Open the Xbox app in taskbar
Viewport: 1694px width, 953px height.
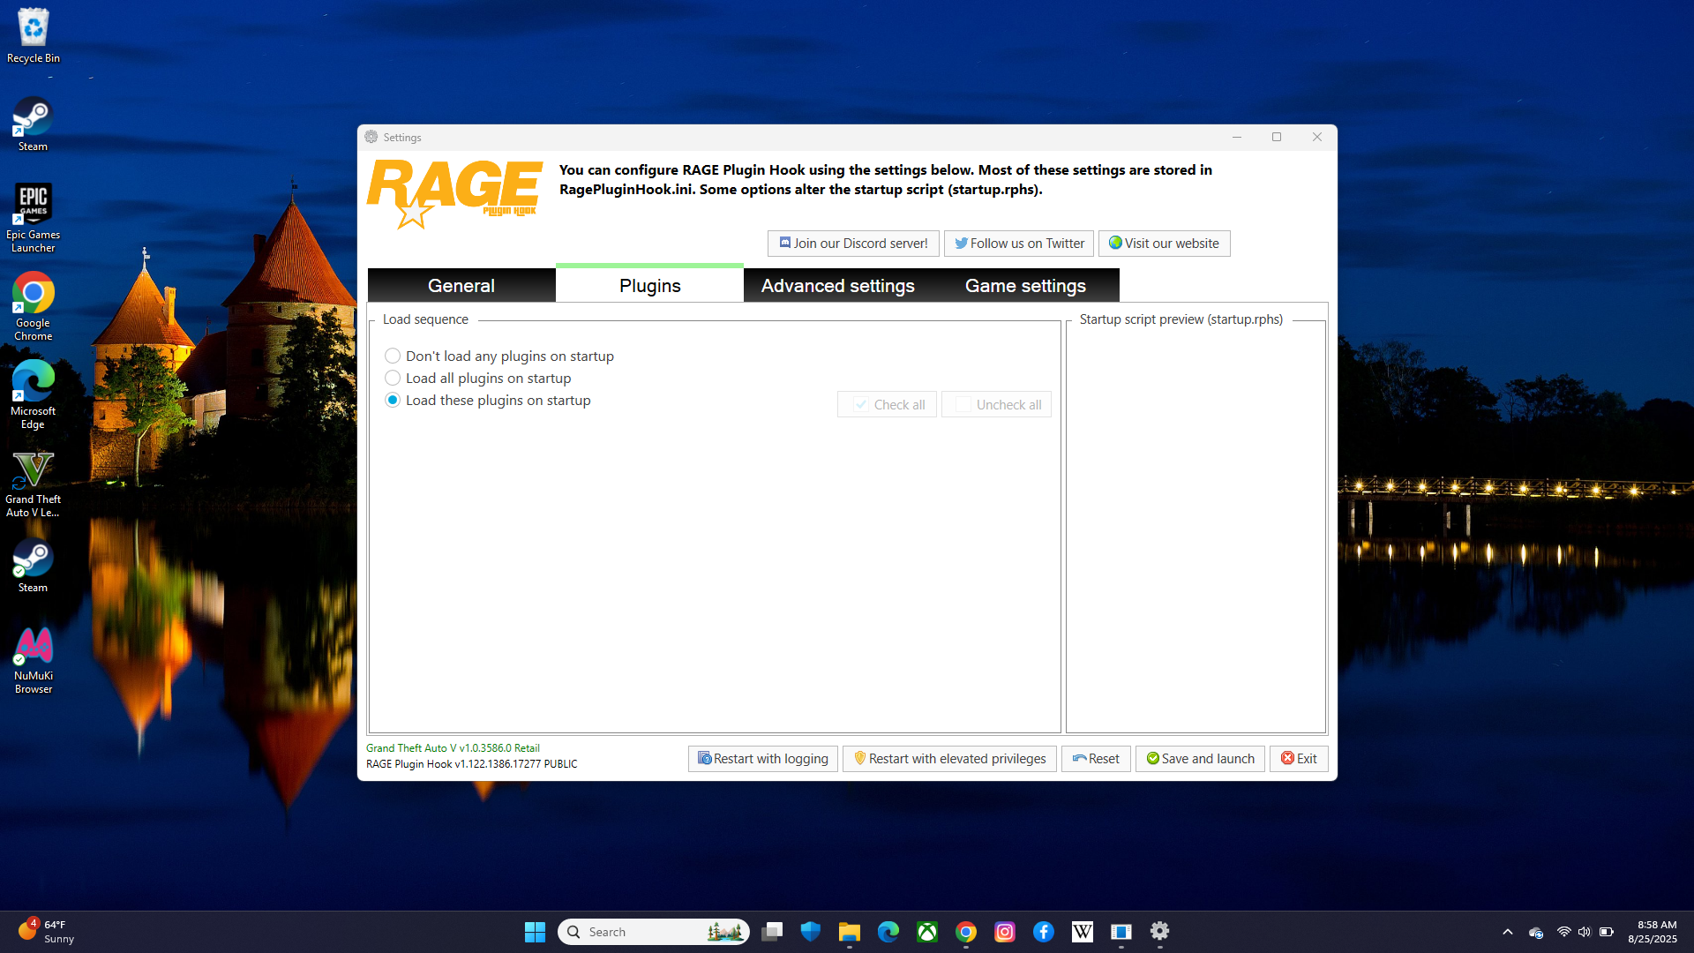coord(927,932)
